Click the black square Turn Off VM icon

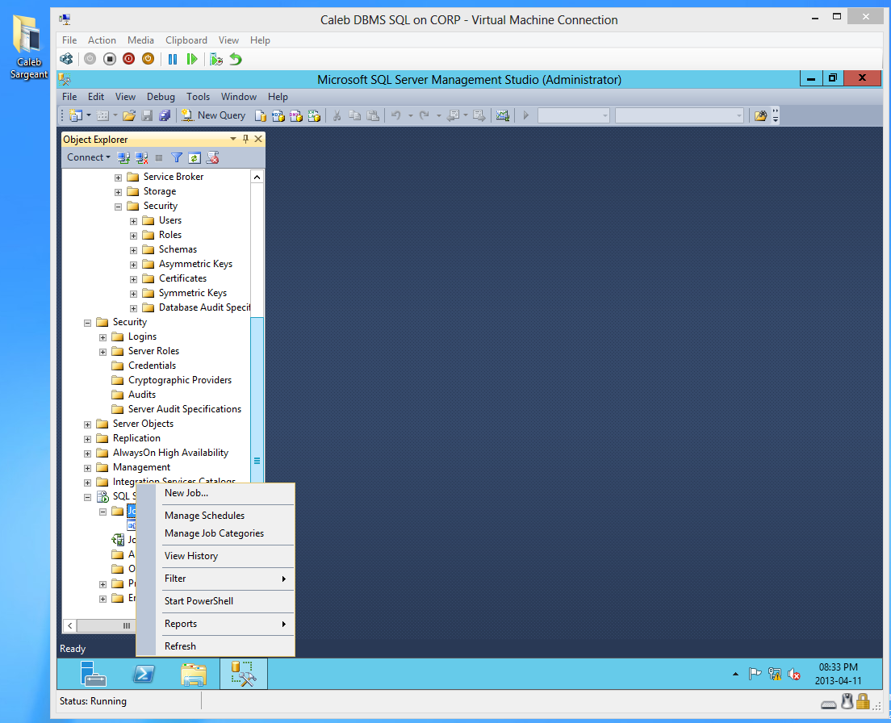[x=110, y=58]
